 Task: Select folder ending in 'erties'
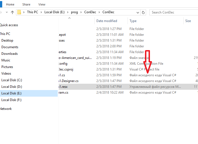point(128,52)
